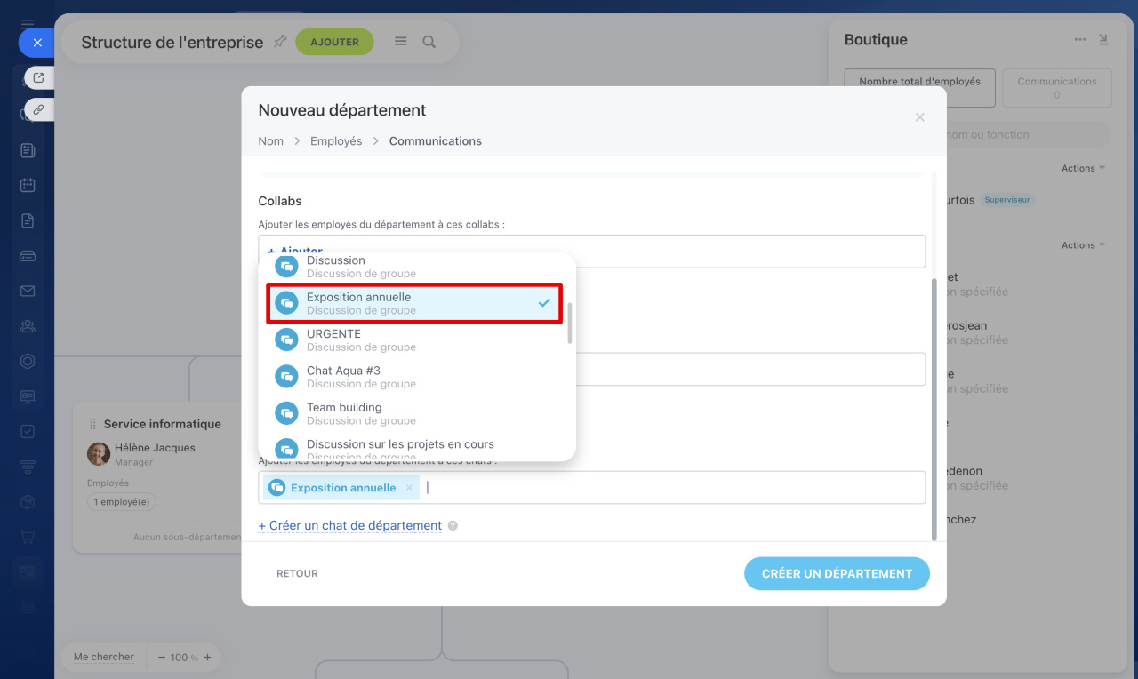Viewport: 1138px width, 679px height.
Task: Open the search magnifier in the header
Action: click(429, 42)
